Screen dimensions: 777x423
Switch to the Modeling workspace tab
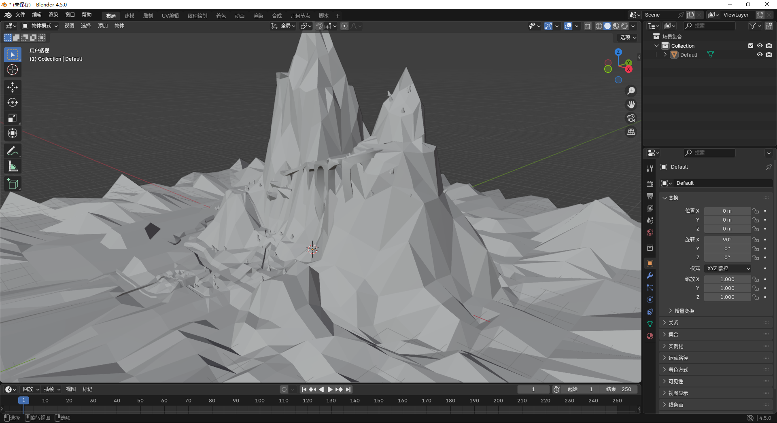(x=129, y=16)
